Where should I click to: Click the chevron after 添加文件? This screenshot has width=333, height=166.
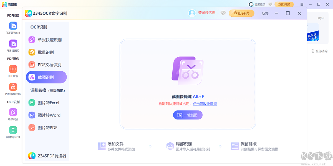[x=151, y=146]
